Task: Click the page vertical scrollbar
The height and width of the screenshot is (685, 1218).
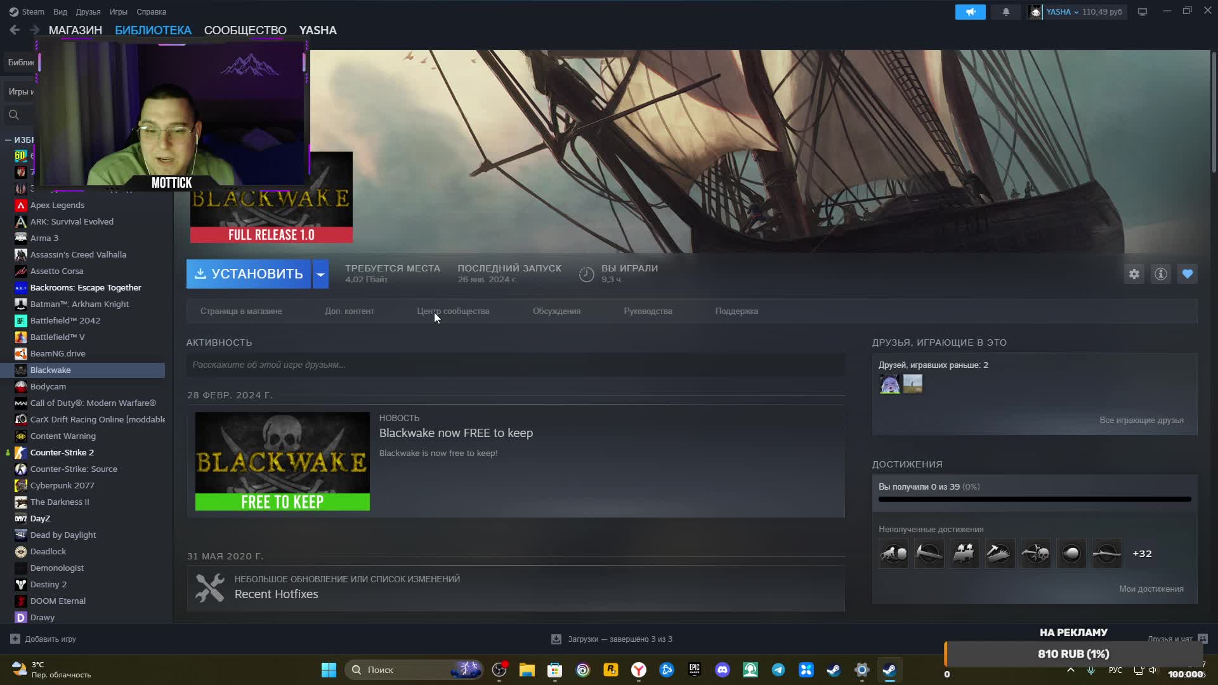Action: [1214, 113]
